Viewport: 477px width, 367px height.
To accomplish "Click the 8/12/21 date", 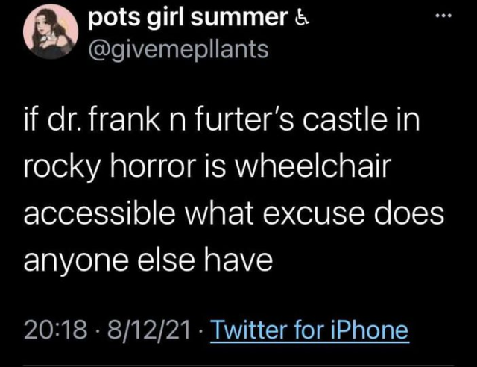I will pyautogui.click(x=143, y=330).
